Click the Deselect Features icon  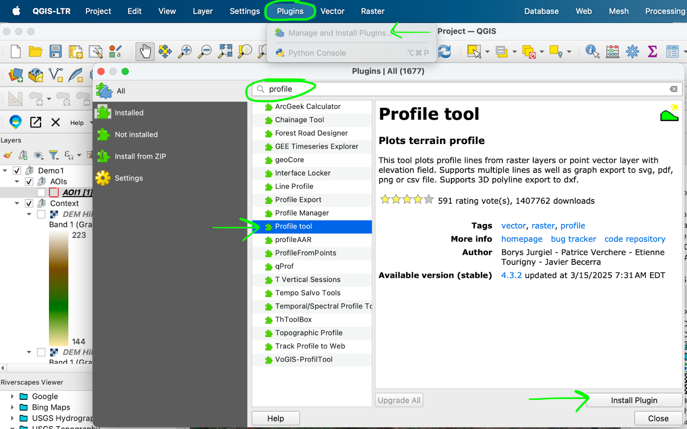(529, 52)
